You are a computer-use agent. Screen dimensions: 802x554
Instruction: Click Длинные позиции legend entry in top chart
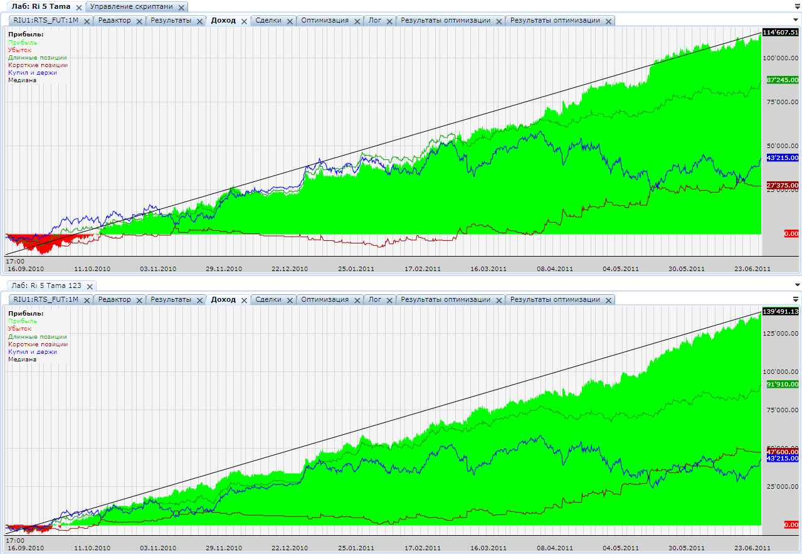click(37, 57)
